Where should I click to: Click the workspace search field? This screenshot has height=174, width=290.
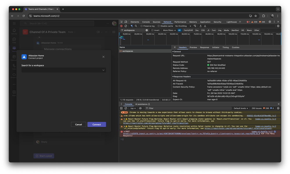click(x=62, y=70)
